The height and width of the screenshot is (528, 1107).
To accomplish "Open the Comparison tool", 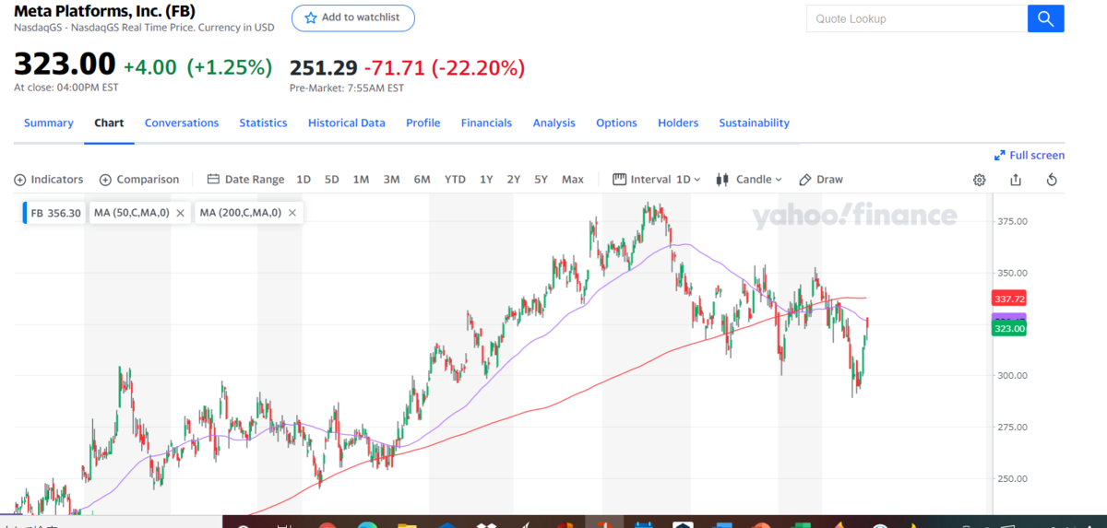I will pyautogui.click(x=139, y=180).
